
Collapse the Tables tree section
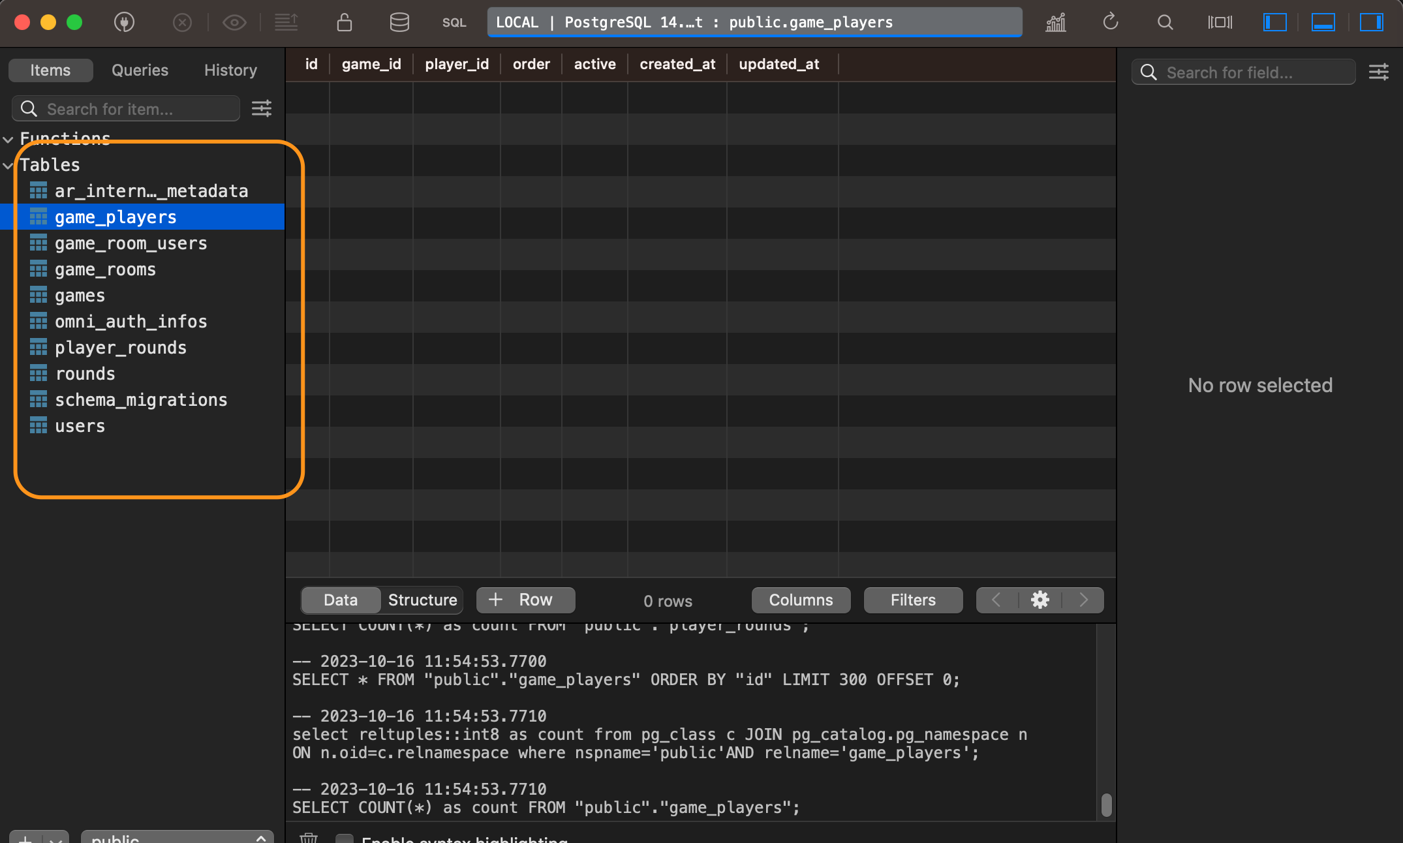(x=8, y=165)
